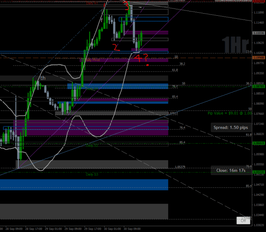Click the 29 Sep 01:00 time label
The image size is (266, 232).
point(53,229)
